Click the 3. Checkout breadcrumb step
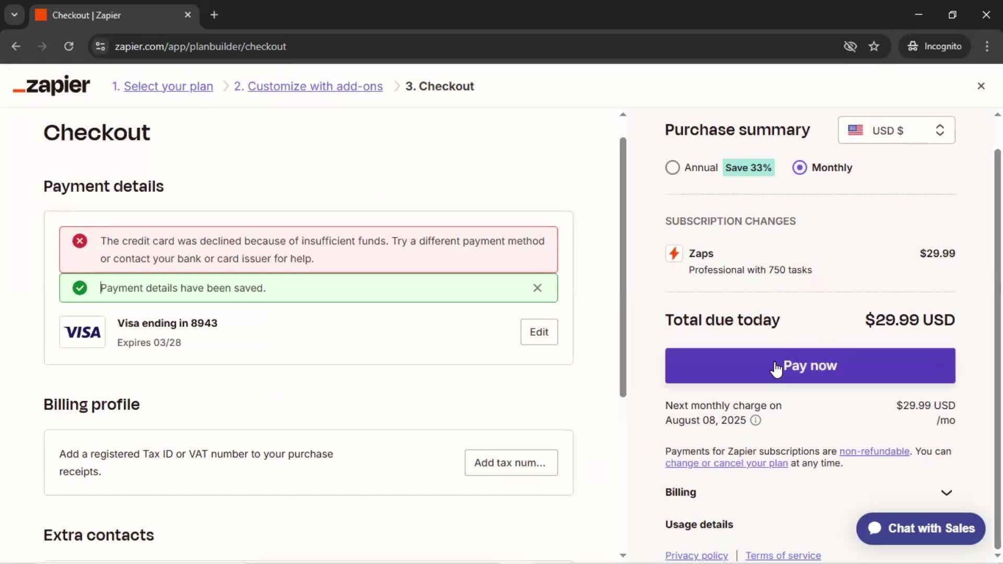1003x564 pixels. pyautogui.click(x=439, y=86)
